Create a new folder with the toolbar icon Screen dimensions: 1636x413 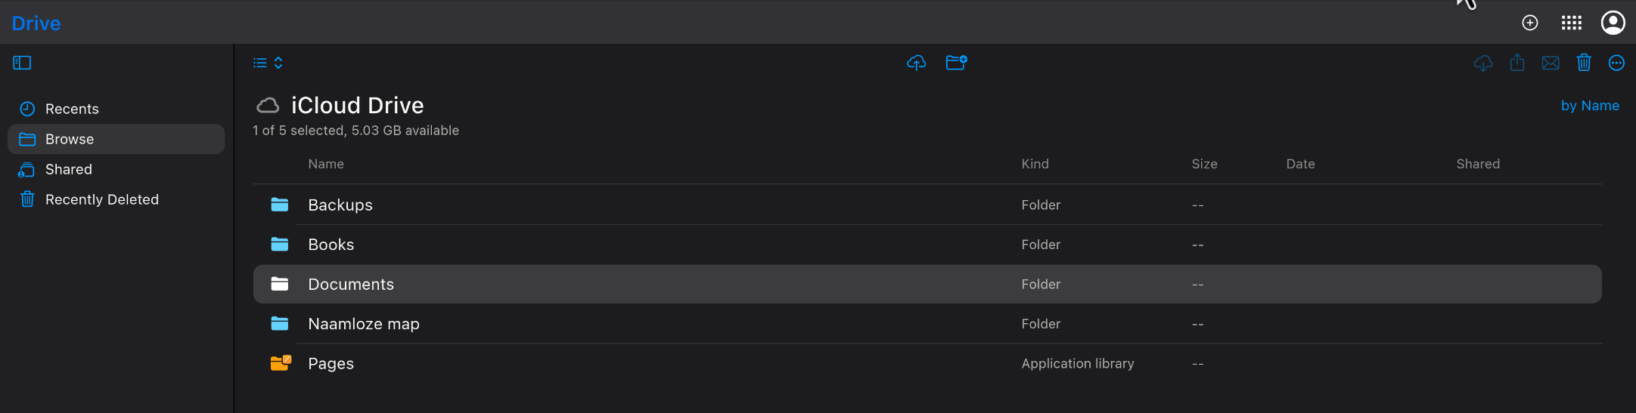(956, 63)
